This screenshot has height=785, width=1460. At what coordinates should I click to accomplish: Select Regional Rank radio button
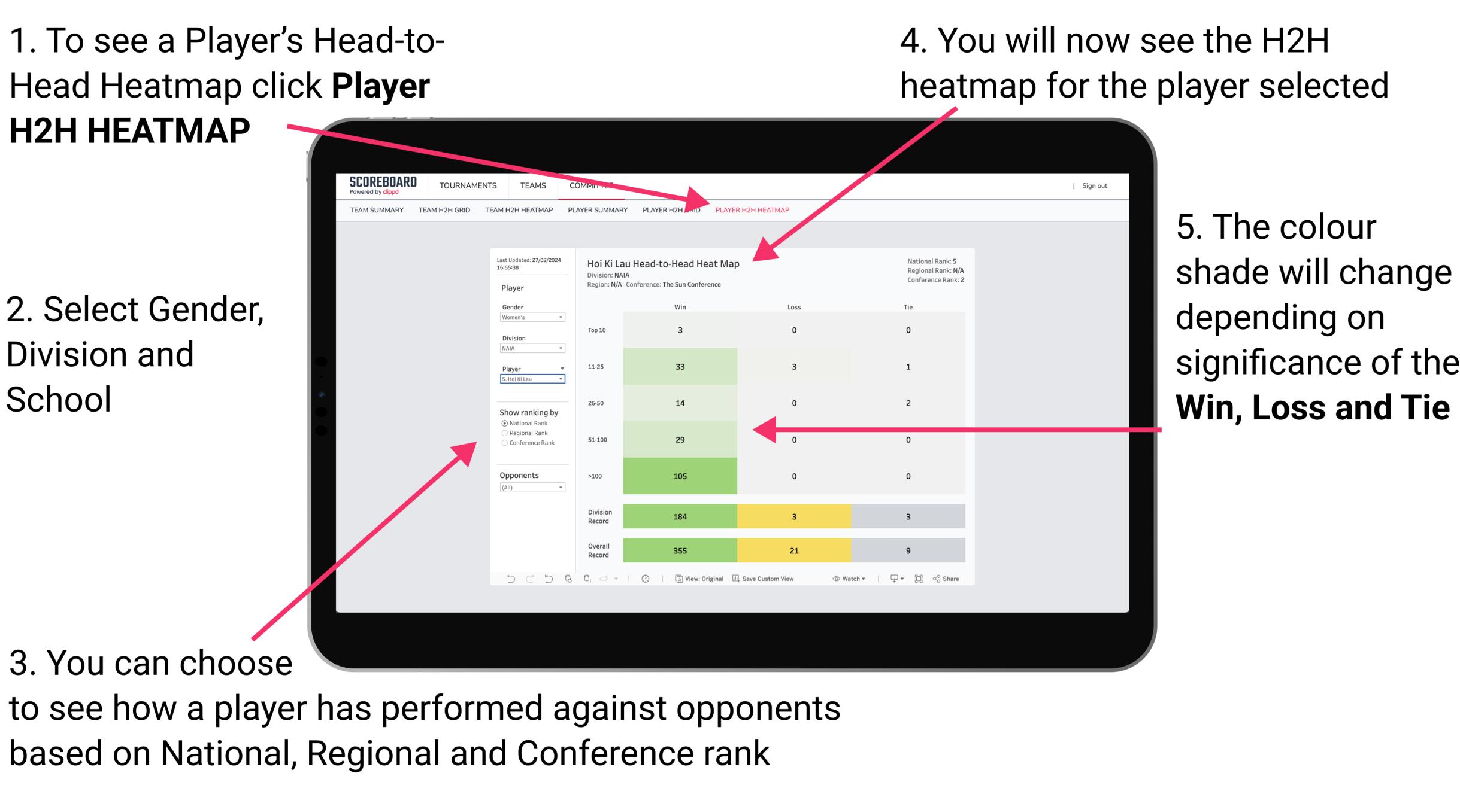click(x=504, y=433)
